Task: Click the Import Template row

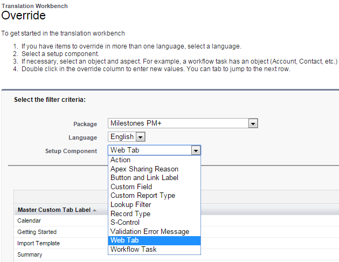Action: (38, 243)
